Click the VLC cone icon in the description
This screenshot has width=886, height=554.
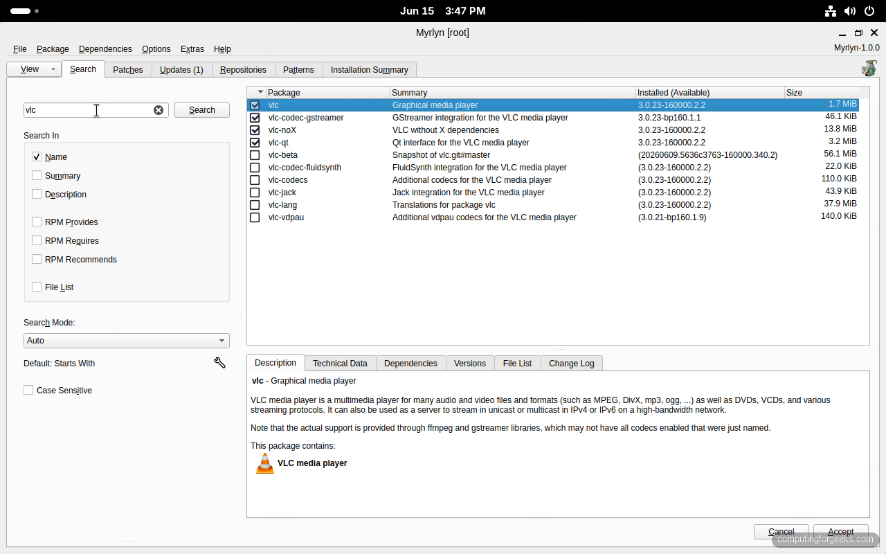265,463
